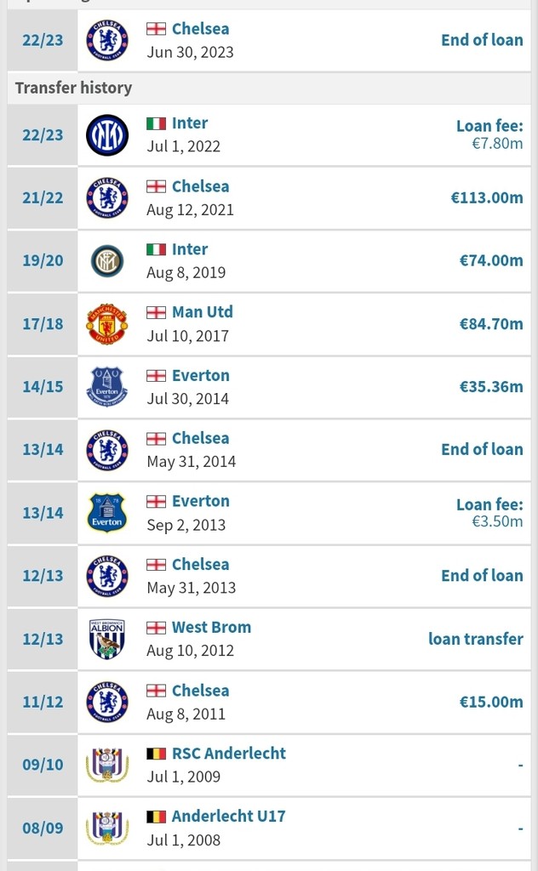Click the End of loan entry dated Jun 30, 2023
Screen dimensions: 538x871
(x=482, y=40)
